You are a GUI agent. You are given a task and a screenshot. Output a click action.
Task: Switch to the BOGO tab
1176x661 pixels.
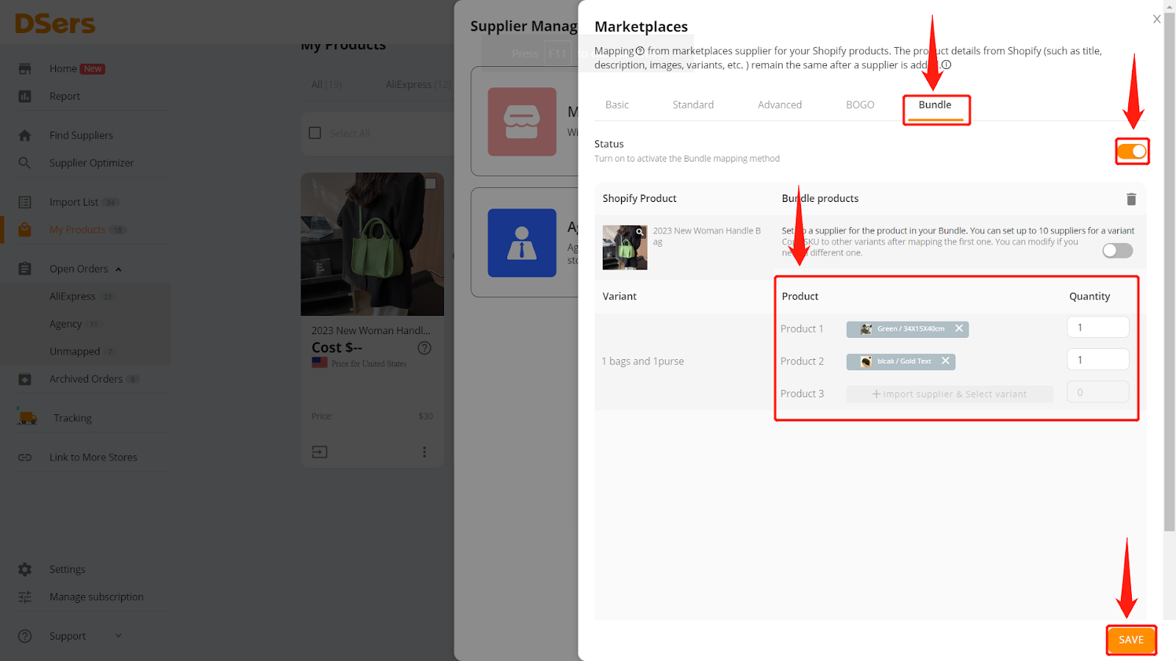[x=860, y=105]
